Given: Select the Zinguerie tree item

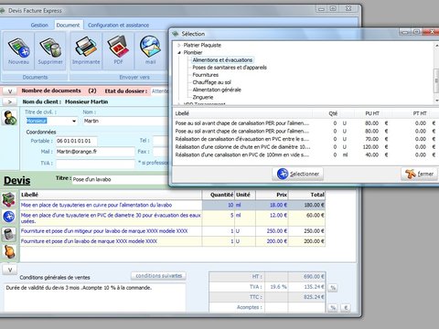Looking at the screenshot, I should [x=203, y=97].
